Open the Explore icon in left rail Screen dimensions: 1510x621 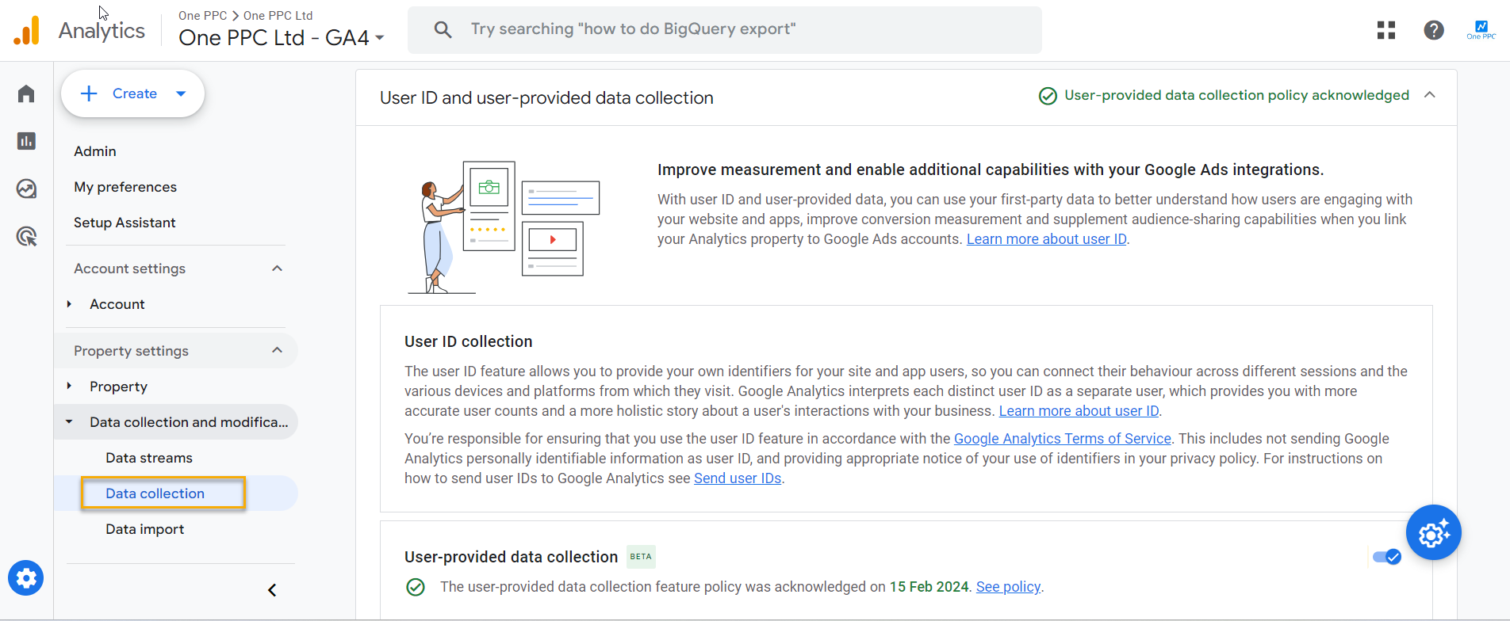pyautogui.click(x=26, y=189)
